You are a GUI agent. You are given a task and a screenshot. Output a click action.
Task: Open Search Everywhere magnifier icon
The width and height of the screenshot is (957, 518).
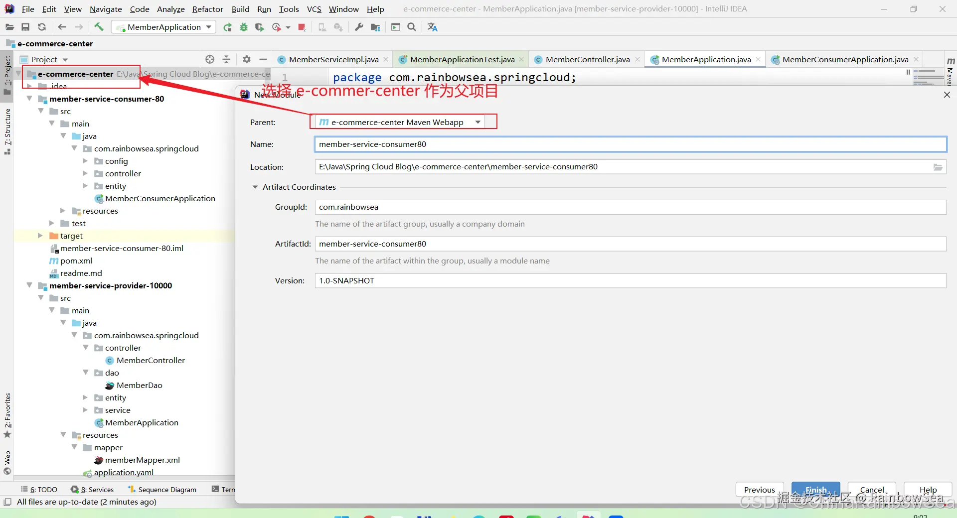412,27
